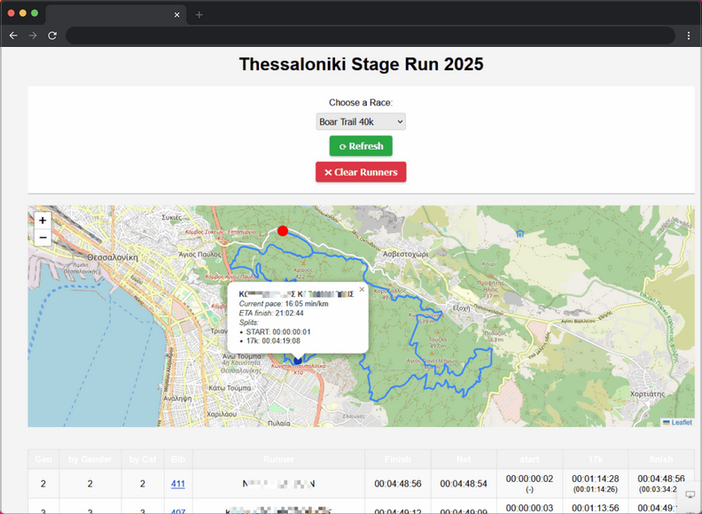The height and width of the screenshot is (514, 702).
Task: Zoom out on the map
Action: tap(43, 238)
